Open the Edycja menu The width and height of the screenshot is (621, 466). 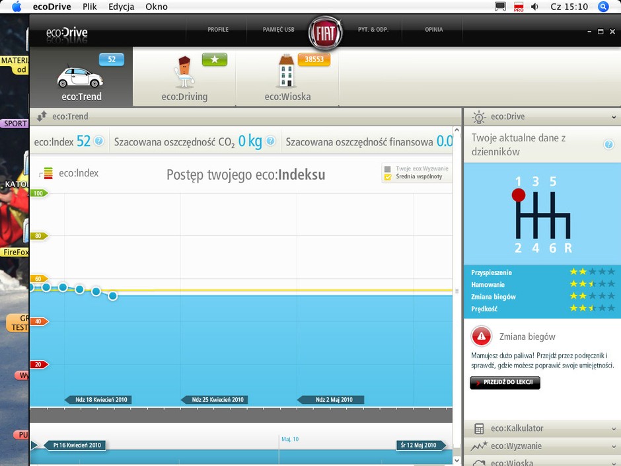(x=121, y=7)
